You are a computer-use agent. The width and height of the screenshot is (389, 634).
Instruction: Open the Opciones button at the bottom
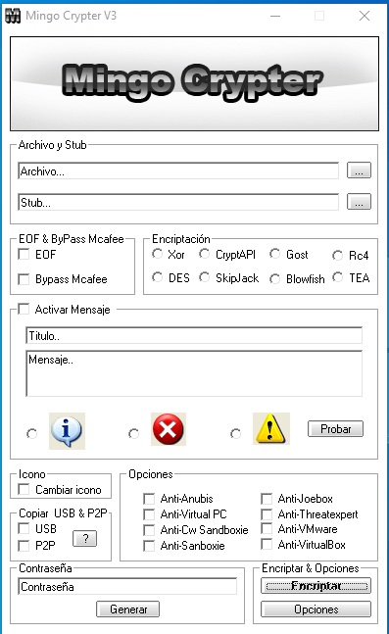316,609
